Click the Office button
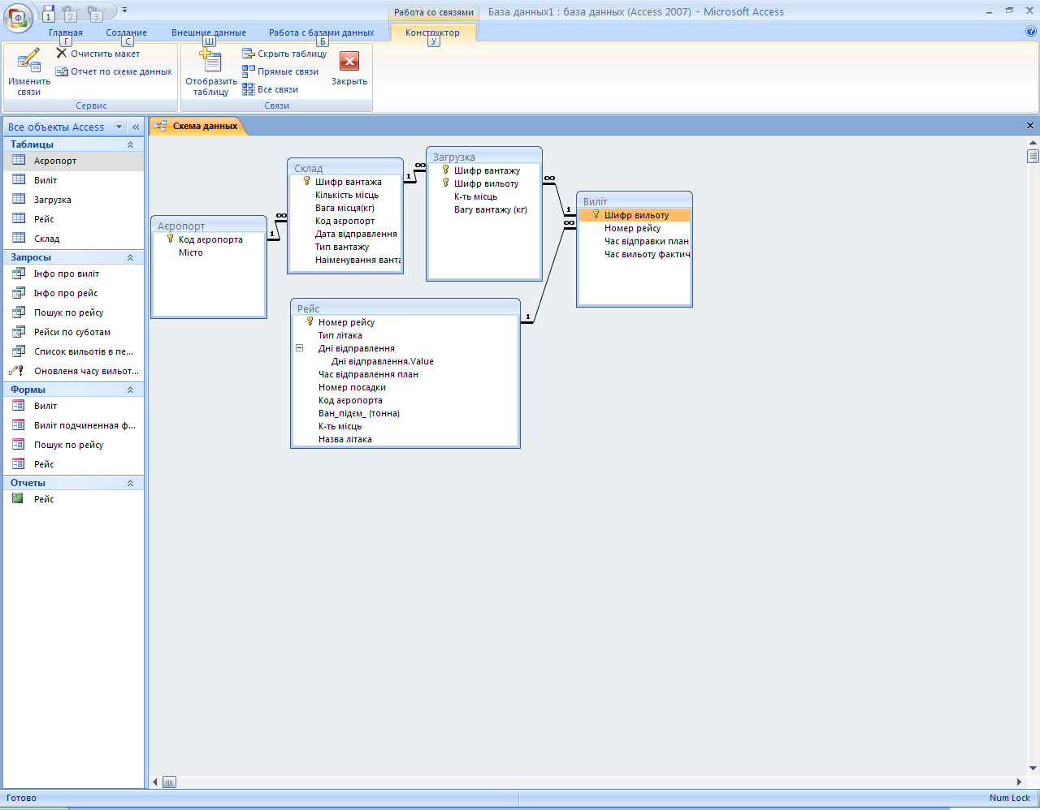This screenshot has width=1040, height=810. click(18, 16)
